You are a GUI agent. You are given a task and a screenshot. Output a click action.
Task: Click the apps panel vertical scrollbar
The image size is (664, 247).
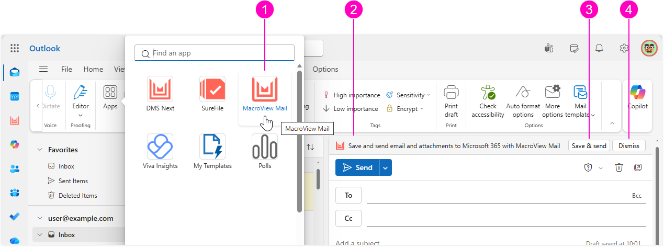tap(299, 141)
